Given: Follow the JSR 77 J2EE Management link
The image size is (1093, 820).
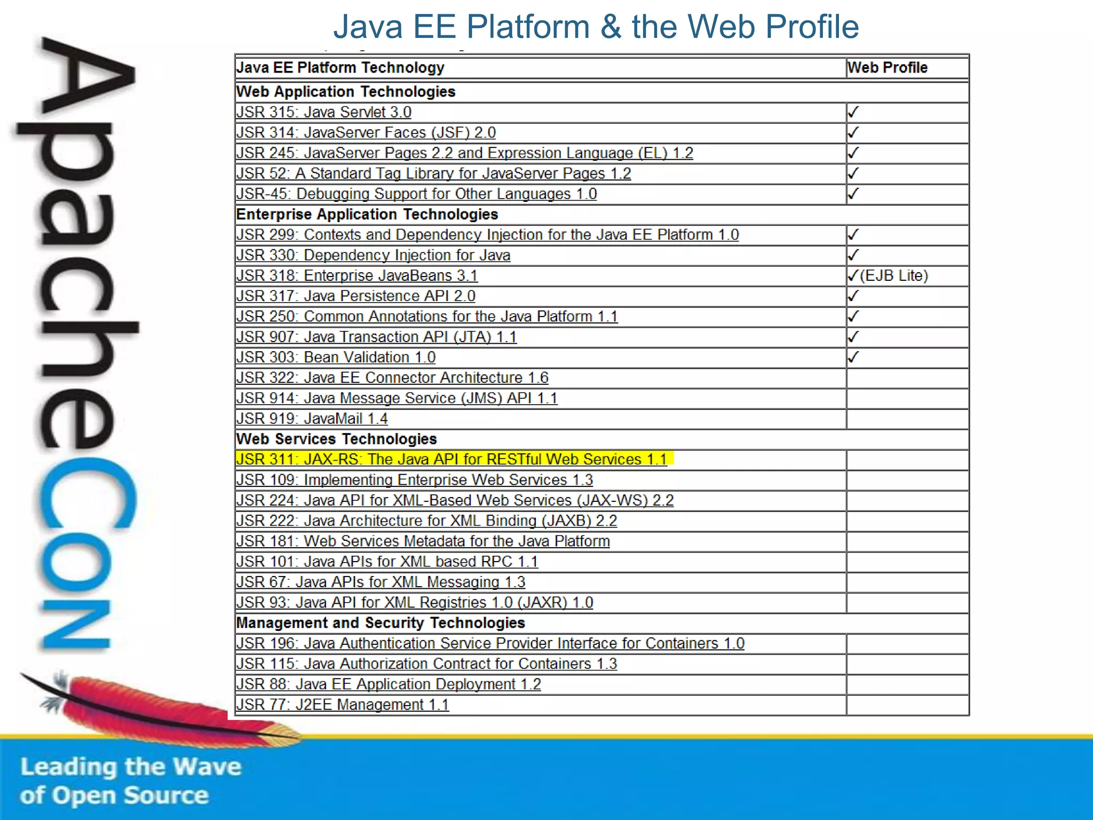Looking at the screenshot, I should (x=342, y=705).
